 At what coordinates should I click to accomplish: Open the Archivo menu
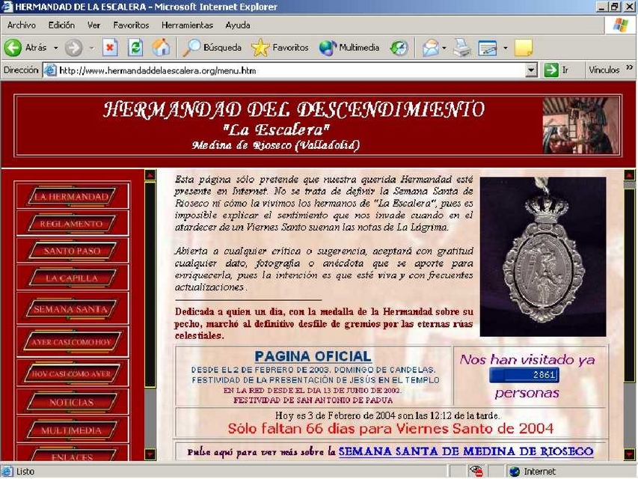22,25
